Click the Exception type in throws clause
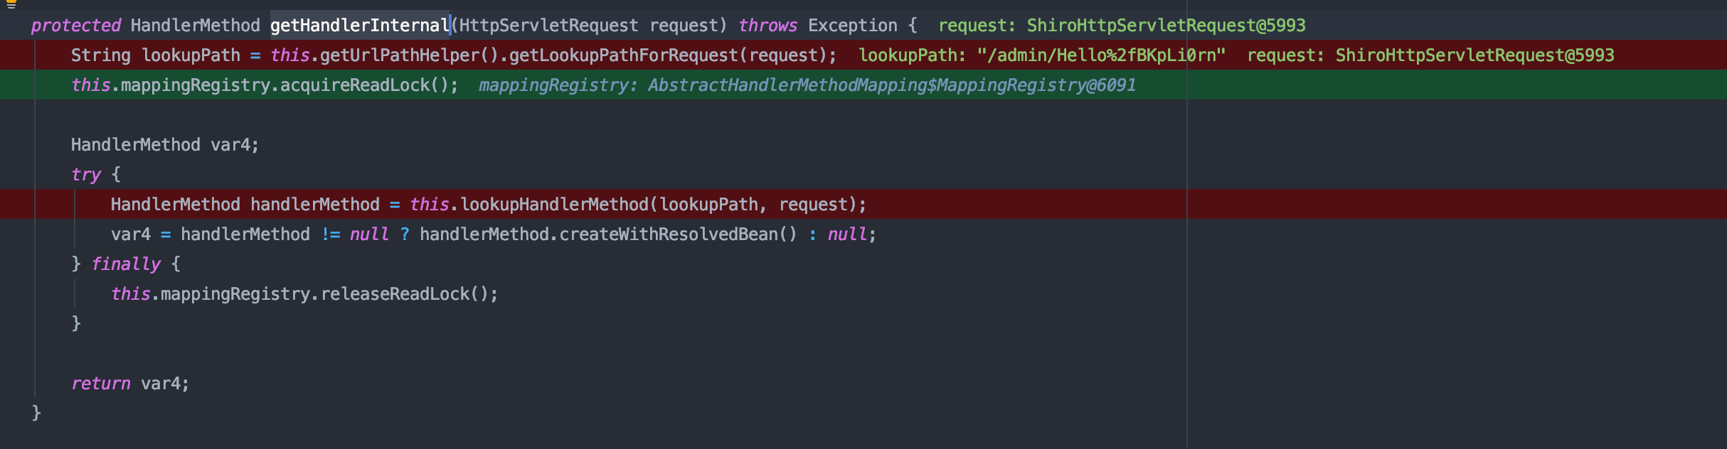This screenshot has height=449, width=1727. tap(852, 26)
